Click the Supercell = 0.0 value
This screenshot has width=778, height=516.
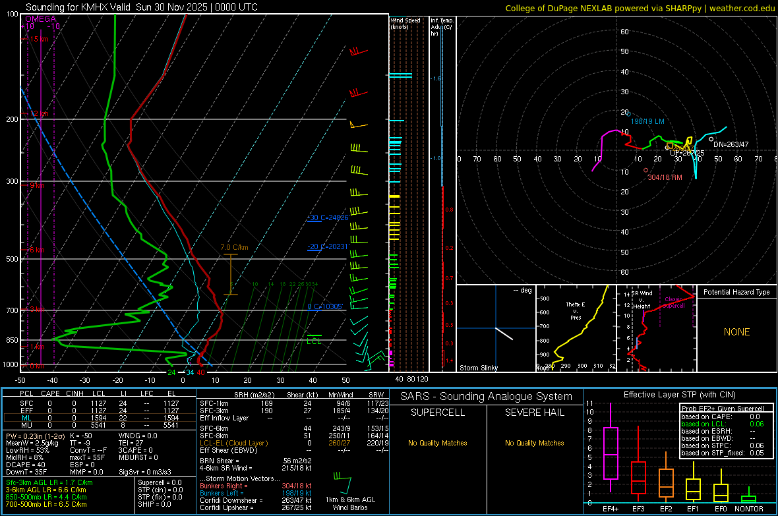[x=160, y=482]
